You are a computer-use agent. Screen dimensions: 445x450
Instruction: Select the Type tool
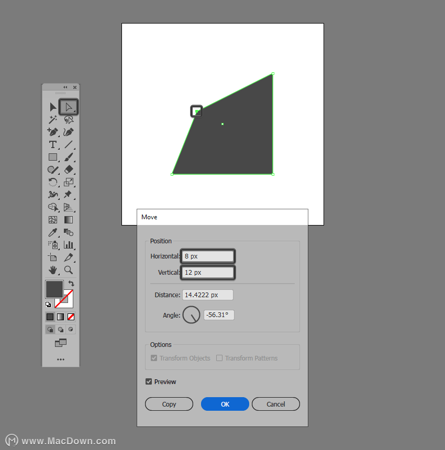[x=53, y=144]
